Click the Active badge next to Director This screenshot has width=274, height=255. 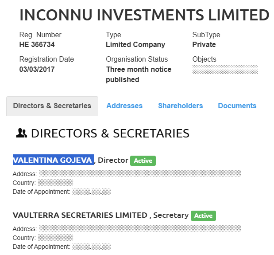(x=143, y=161)
